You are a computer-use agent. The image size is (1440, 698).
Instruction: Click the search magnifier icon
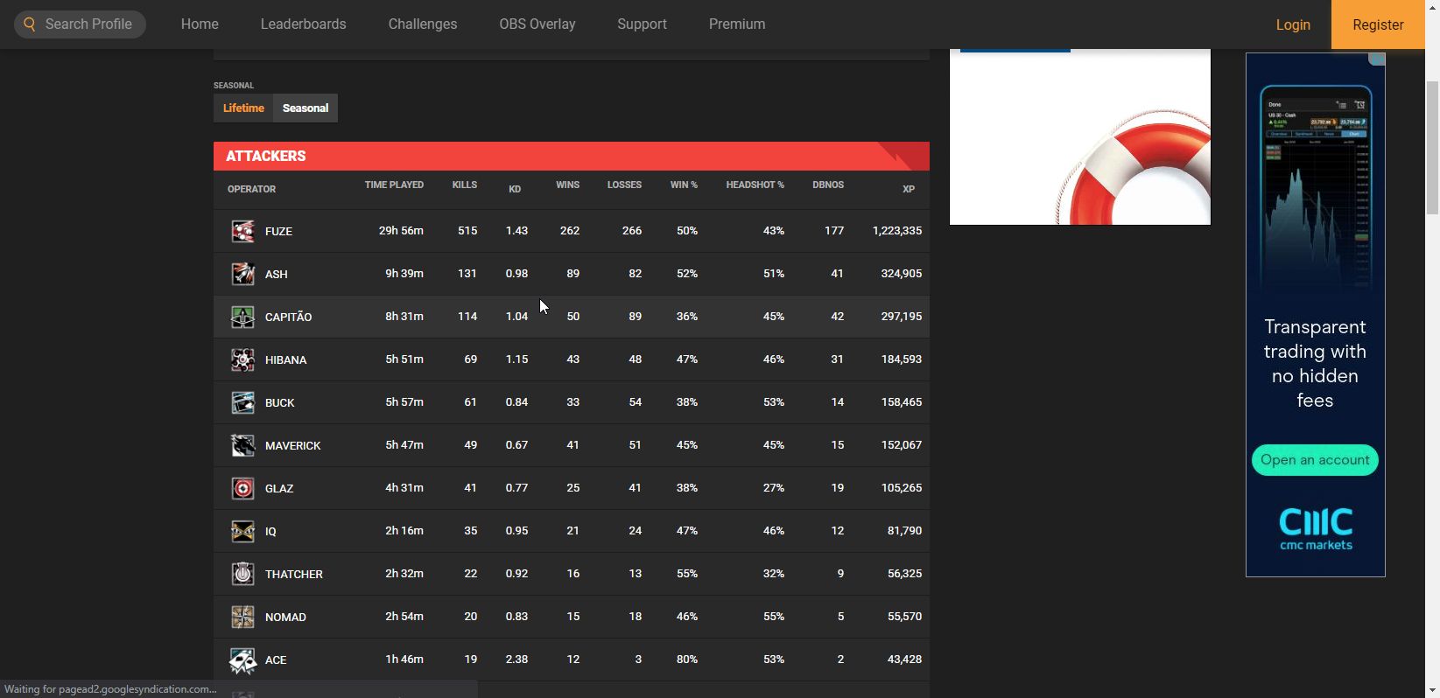point(30,24)
